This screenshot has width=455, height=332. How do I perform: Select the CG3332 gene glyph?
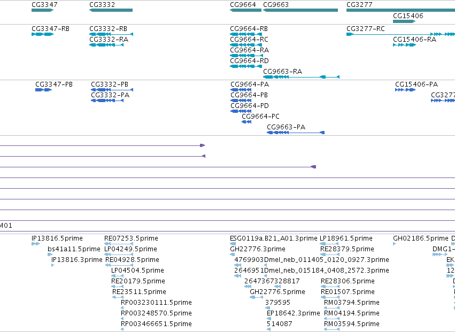click(111, 10)
